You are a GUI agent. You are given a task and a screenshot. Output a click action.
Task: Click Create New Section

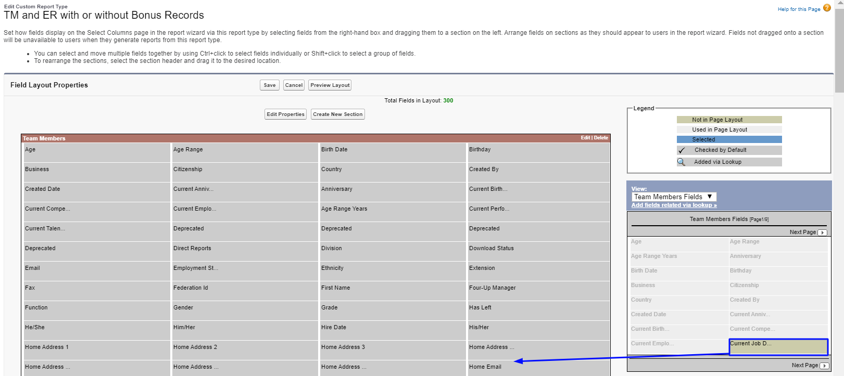(337, 114)
